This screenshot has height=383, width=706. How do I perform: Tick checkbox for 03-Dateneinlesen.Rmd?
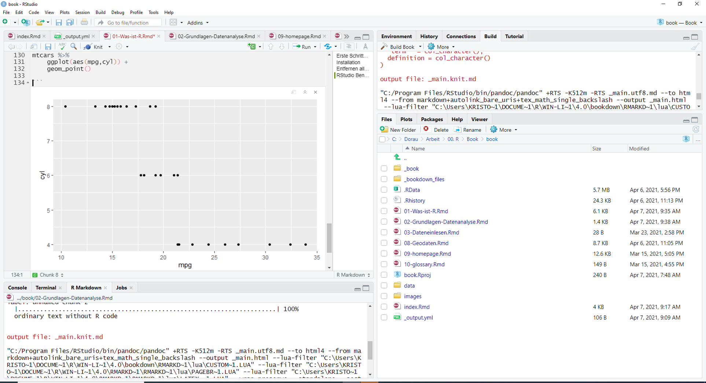tap(384, 232)
